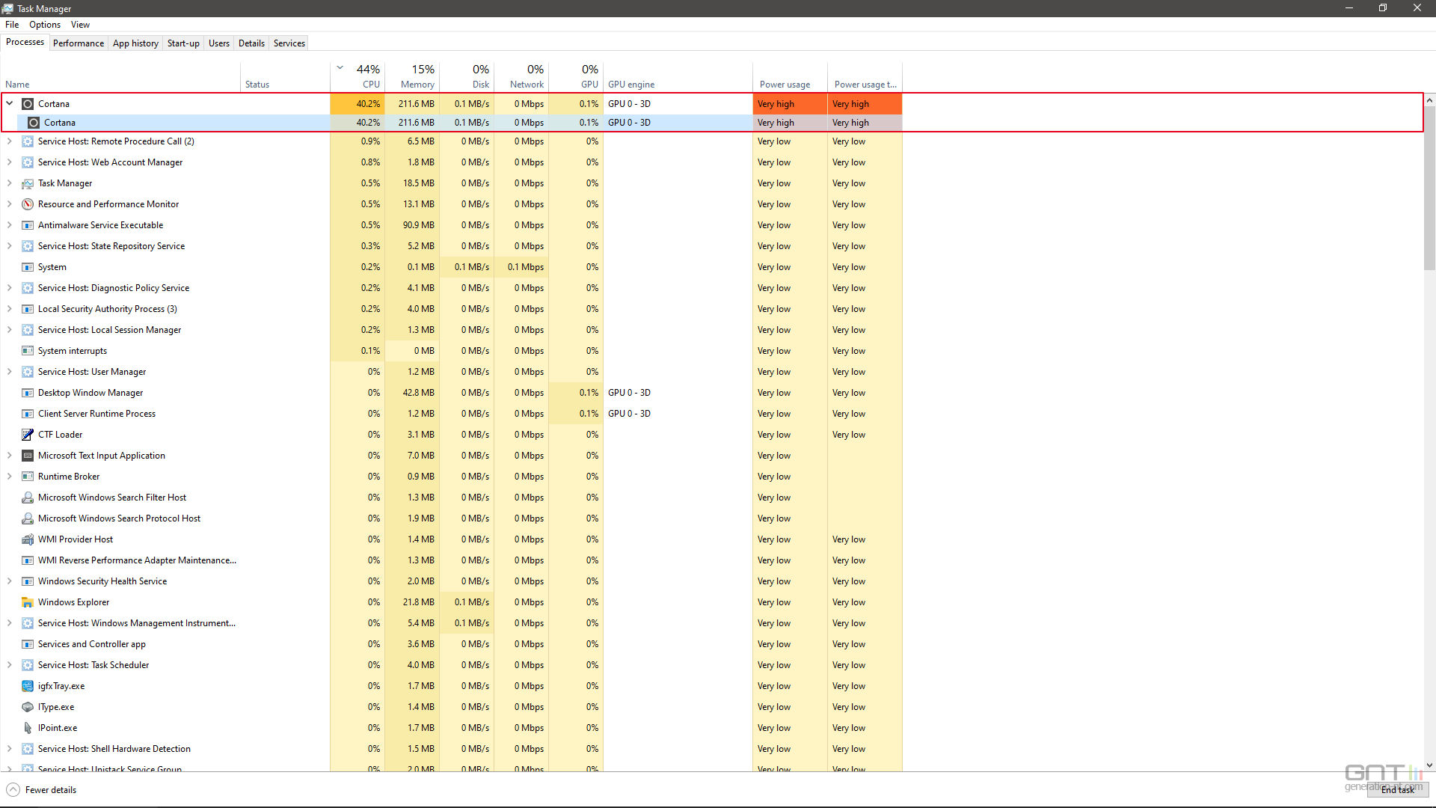Click the Client Server Runtime Process icon
This screenshot has height=808, width=1436.
point(28,414)
